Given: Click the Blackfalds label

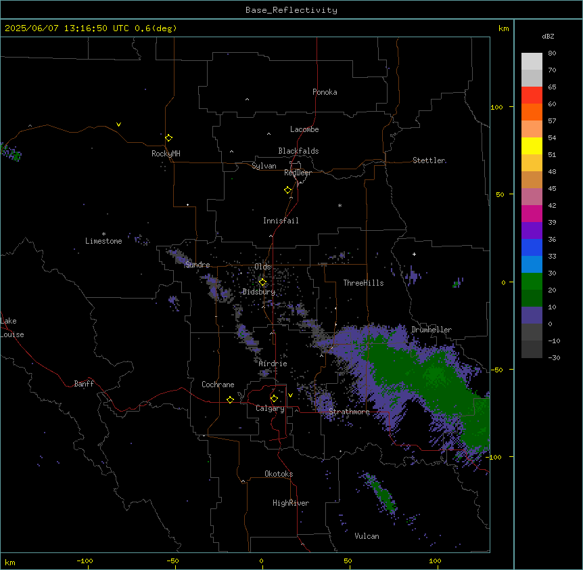Looking at the screenshot, I should tap(298, 151).
